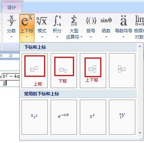Viewport: 144px width, 143px height.
Task: Open the 函数 function gallery
Action: tap(106, 27)
